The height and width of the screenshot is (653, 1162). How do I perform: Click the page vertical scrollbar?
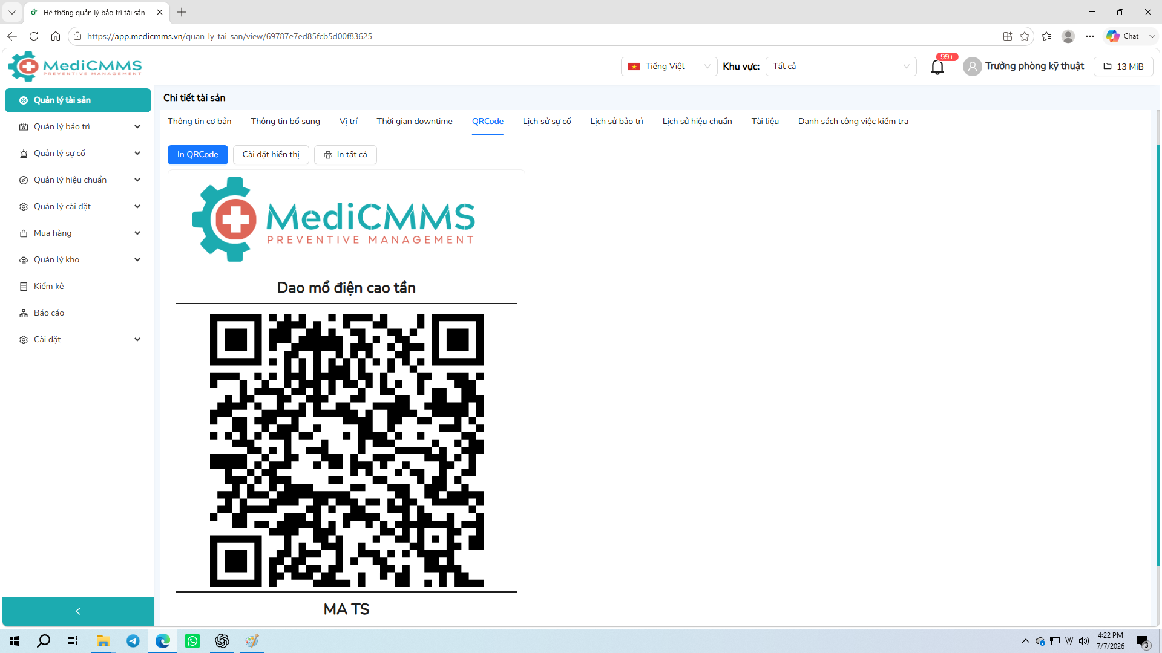pyautogui.click(x=1158, y=356)
